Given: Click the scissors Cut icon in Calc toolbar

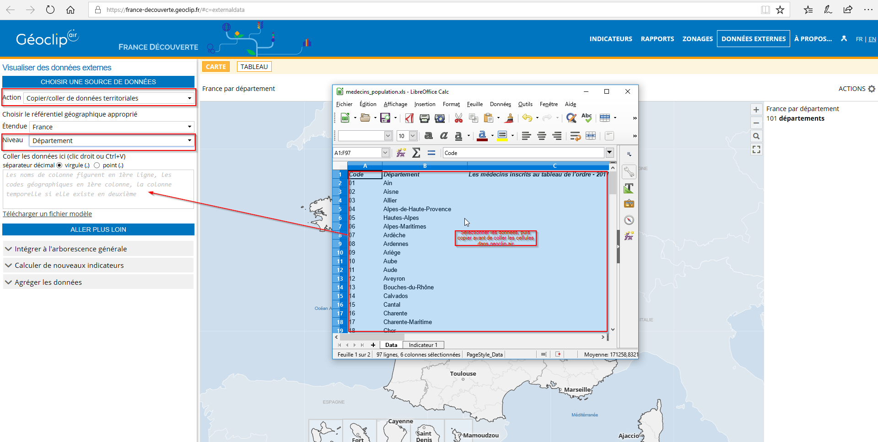Looking at the screenshot, I should point(458,118).
